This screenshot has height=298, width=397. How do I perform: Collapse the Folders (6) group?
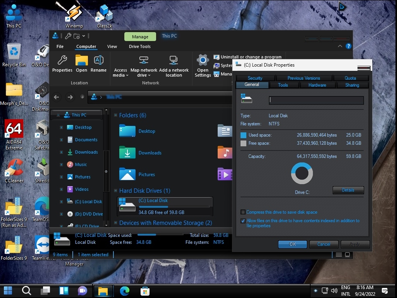115,115
